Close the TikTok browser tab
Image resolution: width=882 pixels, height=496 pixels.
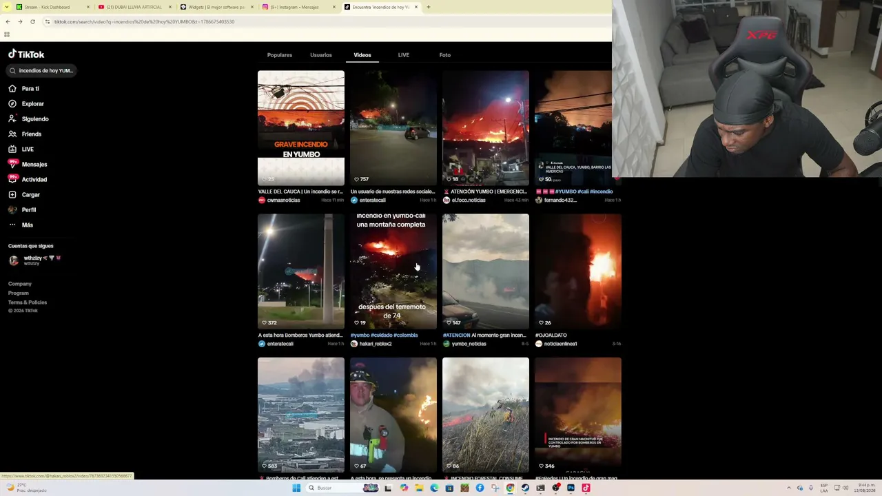(416, 7)
